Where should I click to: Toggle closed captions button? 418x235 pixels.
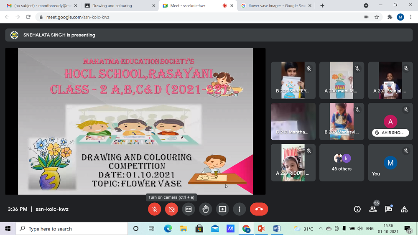189,209
